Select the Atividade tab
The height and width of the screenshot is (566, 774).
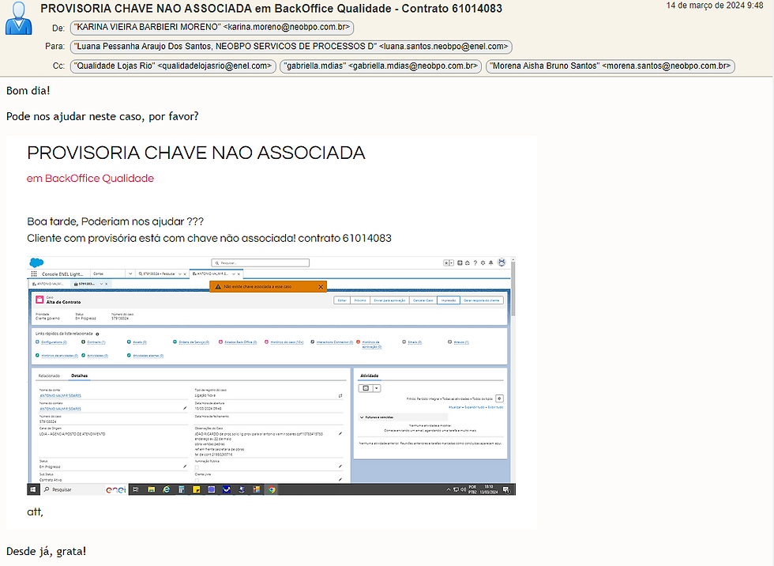point(370,375)
